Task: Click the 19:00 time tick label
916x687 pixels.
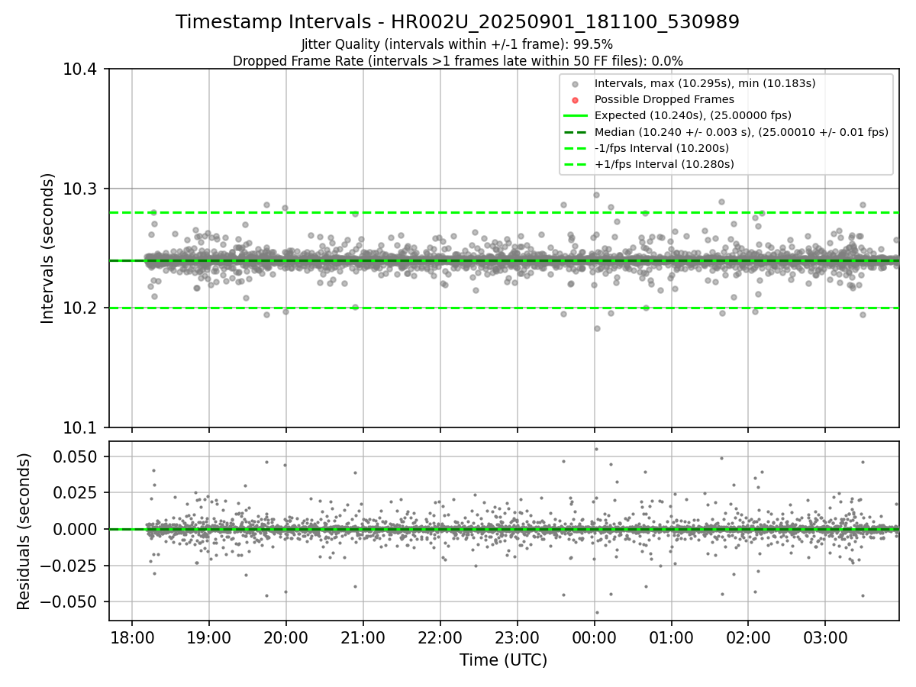Action: click(209, 637)
